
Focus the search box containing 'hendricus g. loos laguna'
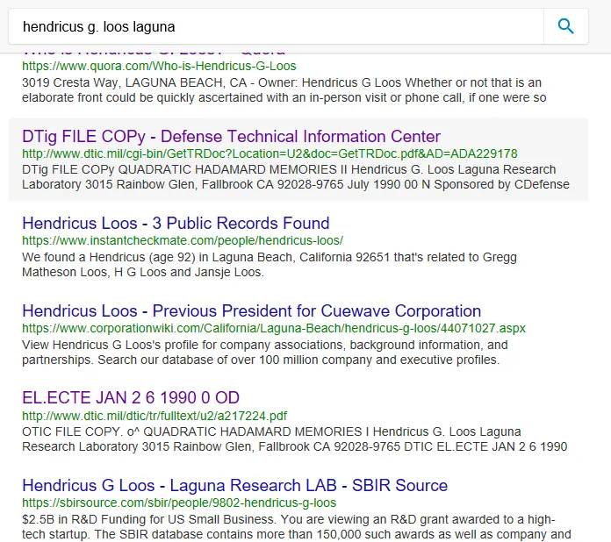[x=276, y=26]
